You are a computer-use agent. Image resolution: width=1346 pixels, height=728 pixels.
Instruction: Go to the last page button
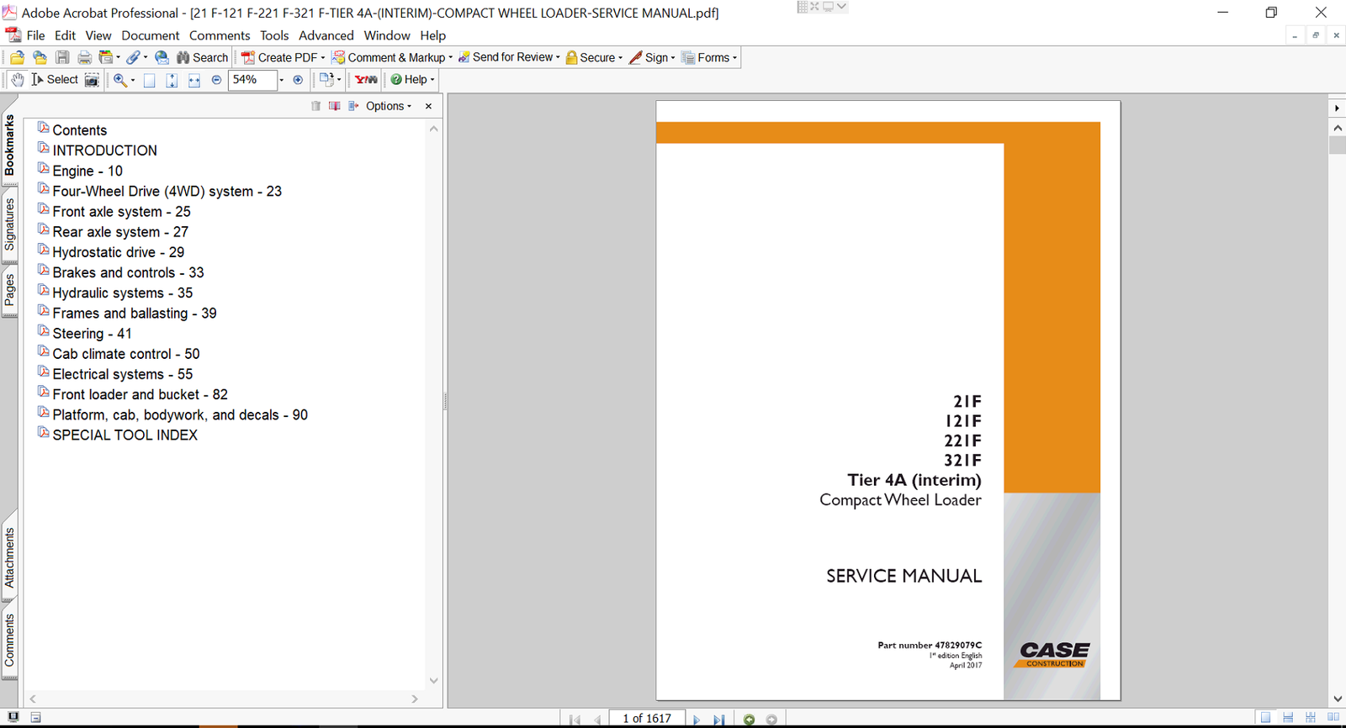point(719,720)
